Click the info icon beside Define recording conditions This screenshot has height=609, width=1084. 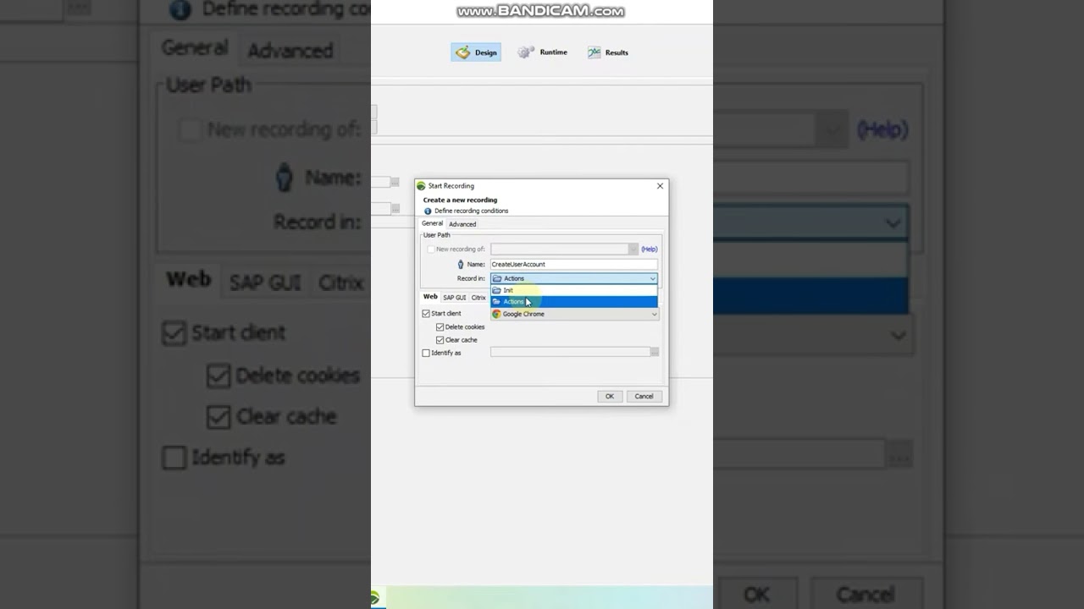[428, 211]
